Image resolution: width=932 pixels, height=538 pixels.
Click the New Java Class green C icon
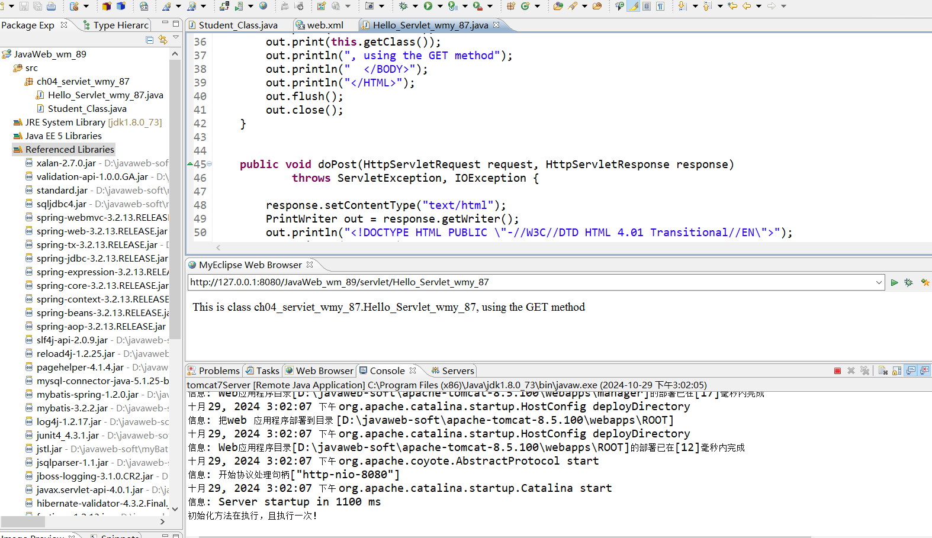coord(525,6)
